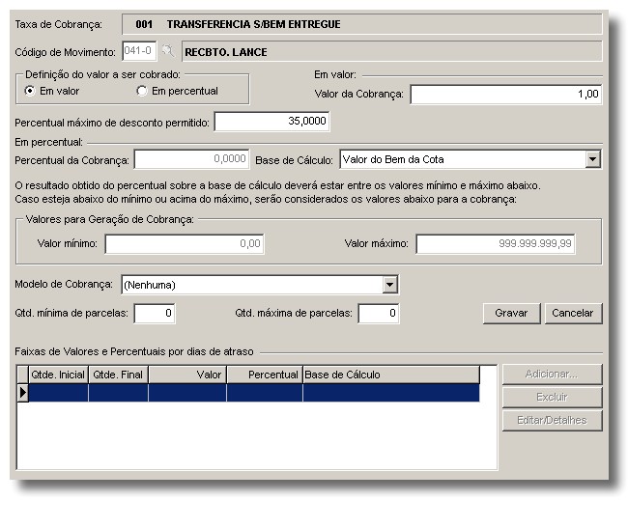
Task: Focus the Valor da Cobrança field
Action: (x=506, y=95)
